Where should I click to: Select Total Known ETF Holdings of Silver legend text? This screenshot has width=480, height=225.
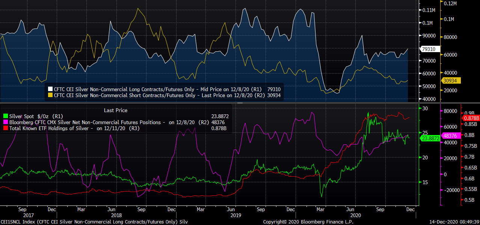point(53,129)
